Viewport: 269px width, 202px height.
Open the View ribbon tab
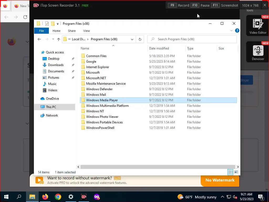coord(86,31)
